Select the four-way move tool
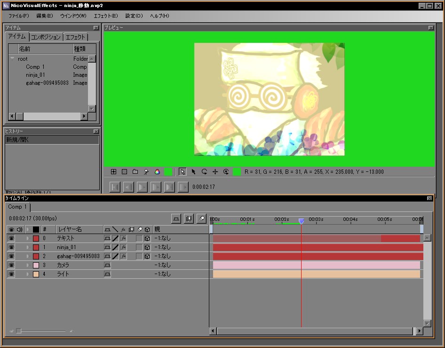Screen dimensions: 445x348 (x=215, y=171)
